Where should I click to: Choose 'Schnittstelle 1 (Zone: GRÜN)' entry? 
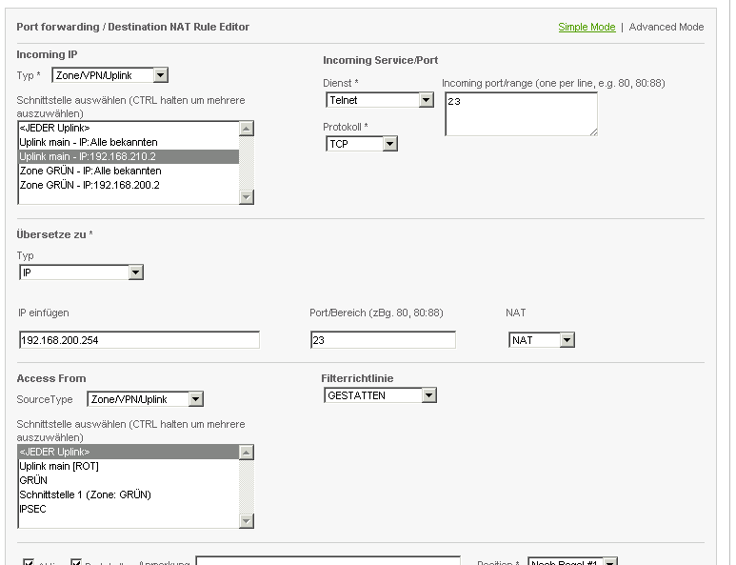pyautogui.click(x=128, y=494)
